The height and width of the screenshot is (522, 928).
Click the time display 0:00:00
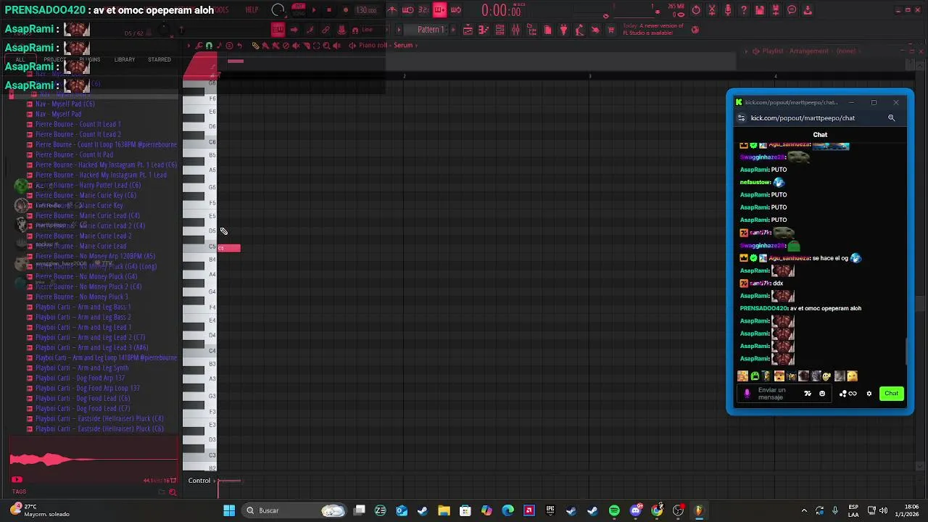501,10
